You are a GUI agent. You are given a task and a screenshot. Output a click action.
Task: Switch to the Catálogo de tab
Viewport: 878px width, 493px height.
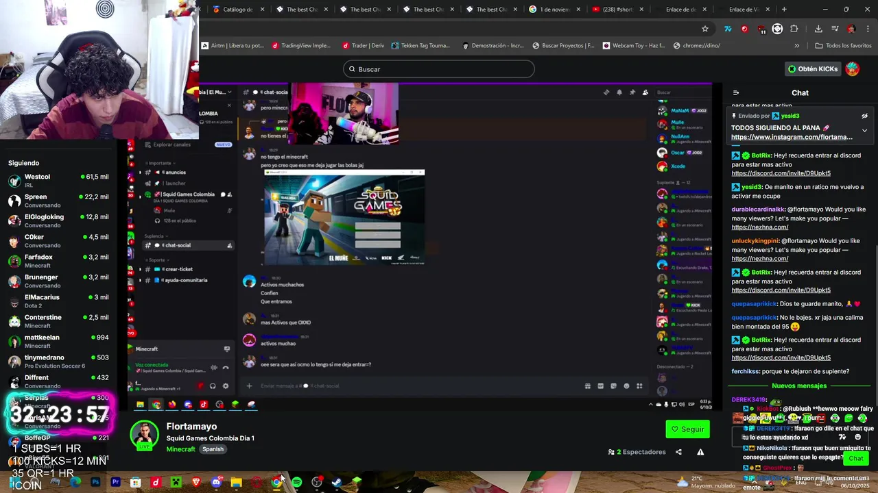click(x=237, y=10)
